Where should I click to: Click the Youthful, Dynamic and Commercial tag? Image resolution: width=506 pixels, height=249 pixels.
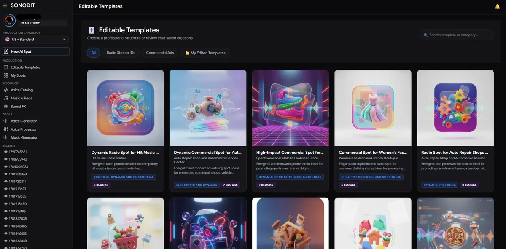coord(124,177)
